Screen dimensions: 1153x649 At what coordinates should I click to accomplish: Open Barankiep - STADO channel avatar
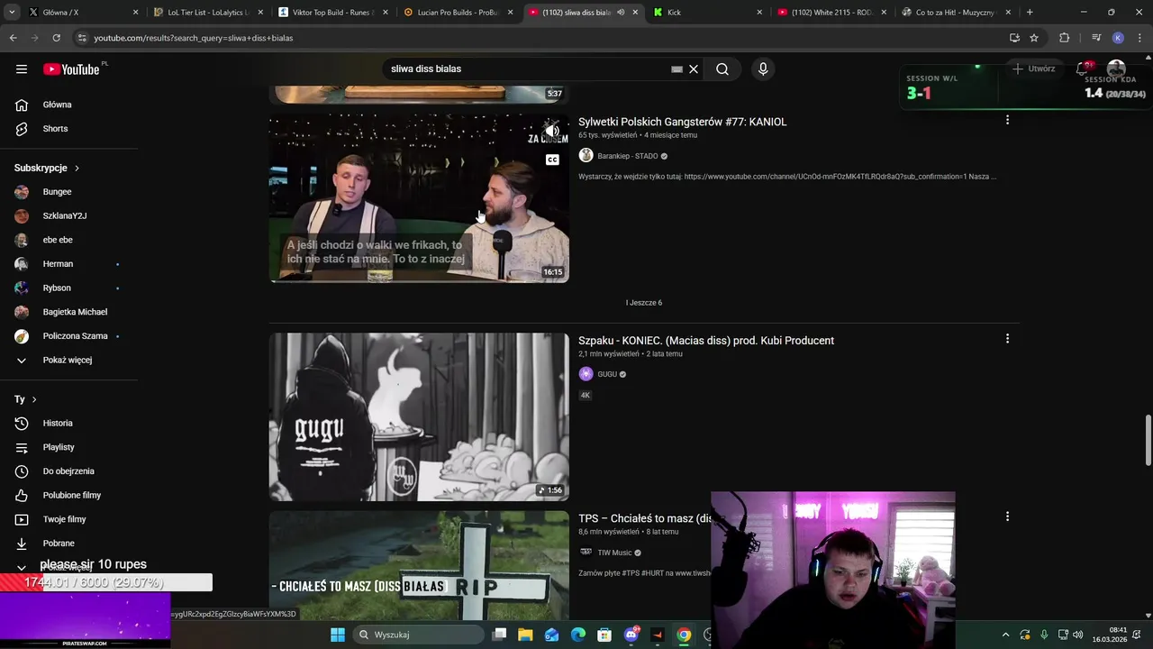586,156
